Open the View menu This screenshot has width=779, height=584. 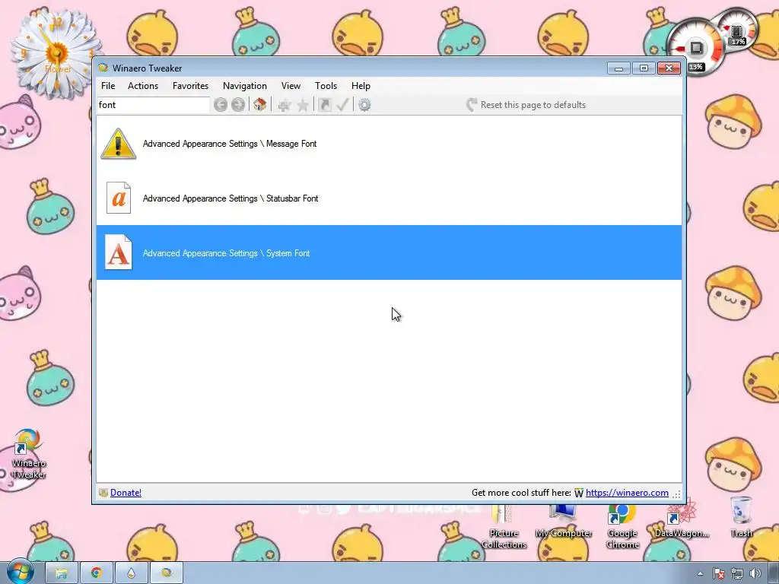point(291,86)
